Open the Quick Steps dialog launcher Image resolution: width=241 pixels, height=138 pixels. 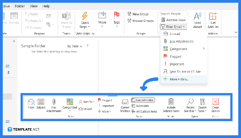tap(93, 33)
